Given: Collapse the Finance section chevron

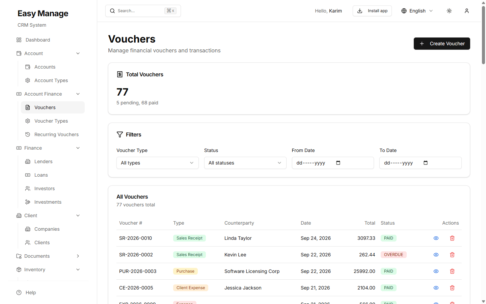Looking at the screenshot, I should click(x=78, y=148).
